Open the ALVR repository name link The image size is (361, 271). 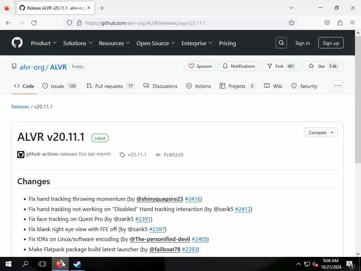59,67
